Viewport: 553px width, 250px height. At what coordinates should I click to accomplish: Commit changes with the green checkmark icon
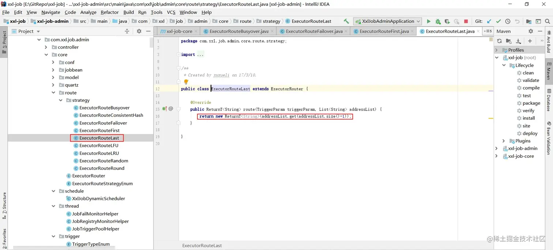click(x=499, y=21)
